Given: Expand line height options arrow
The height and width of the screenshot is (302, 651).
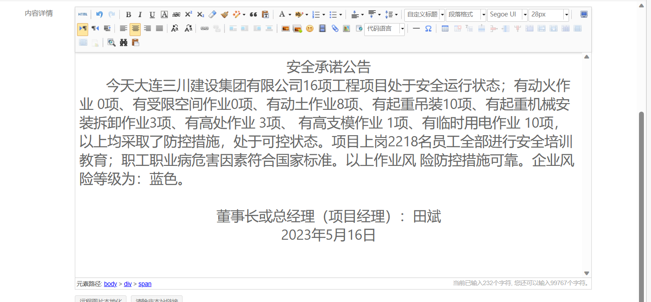Looking at the screenshot, I should (396, 15).
